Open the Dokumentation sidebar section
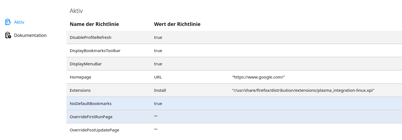Screen dimensions: 402x140 (30, 35)
